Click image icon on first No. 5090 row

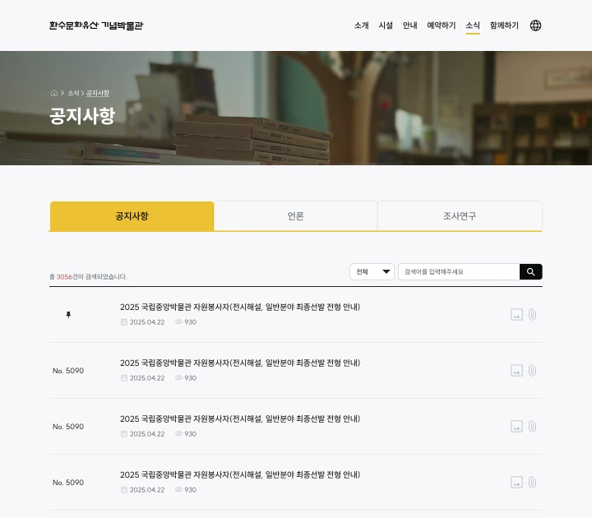click(516, 370)
